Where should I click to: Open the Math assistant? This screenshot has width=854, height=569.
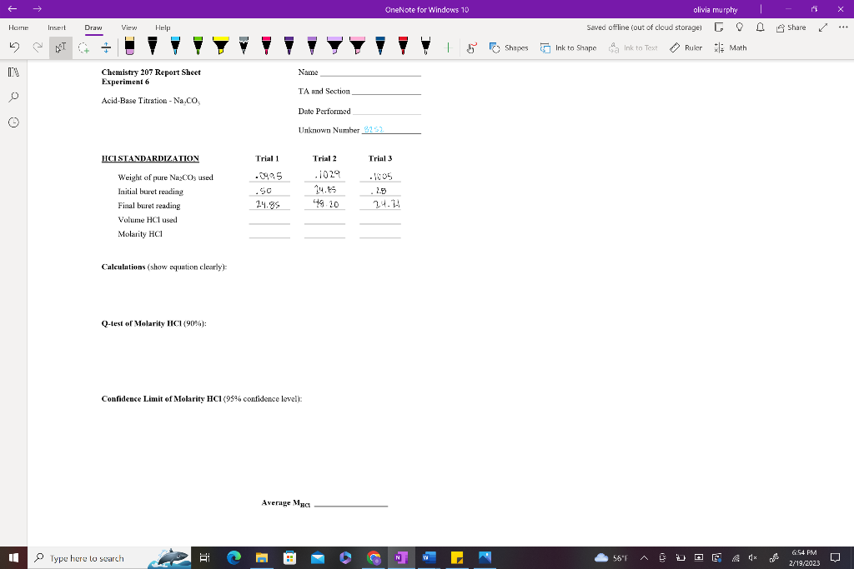coord(731,47)
